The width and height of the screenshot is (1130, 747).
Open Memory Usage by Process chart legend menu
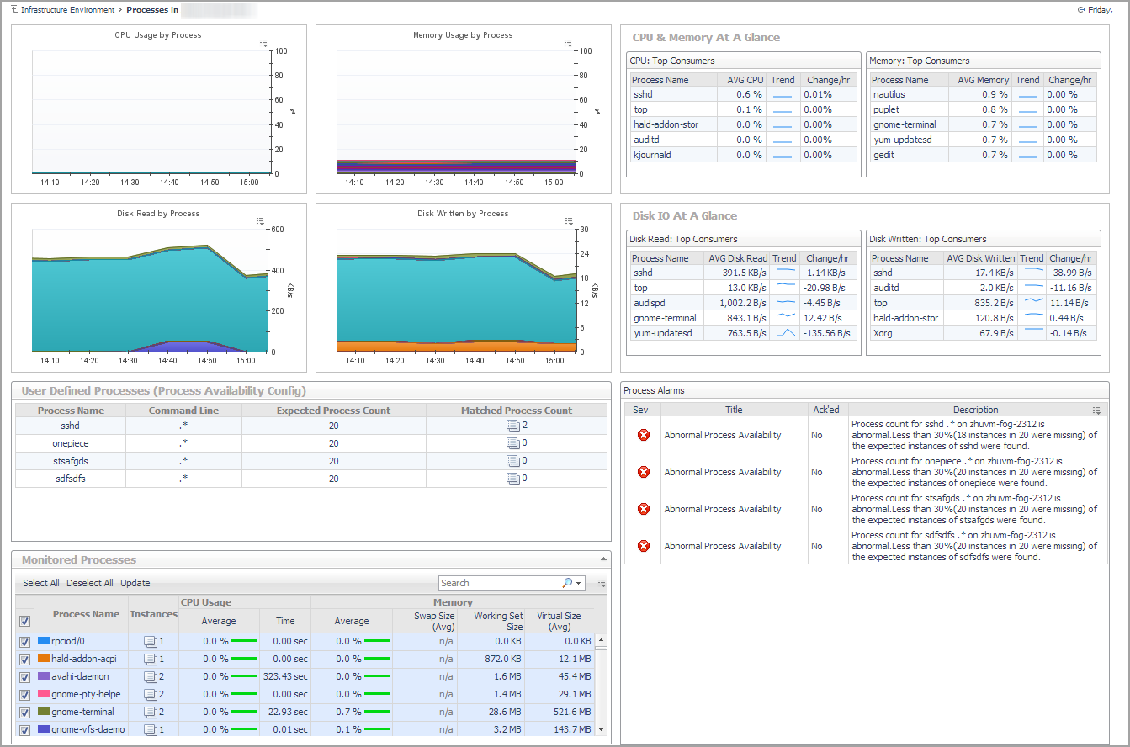coord(568,42)
